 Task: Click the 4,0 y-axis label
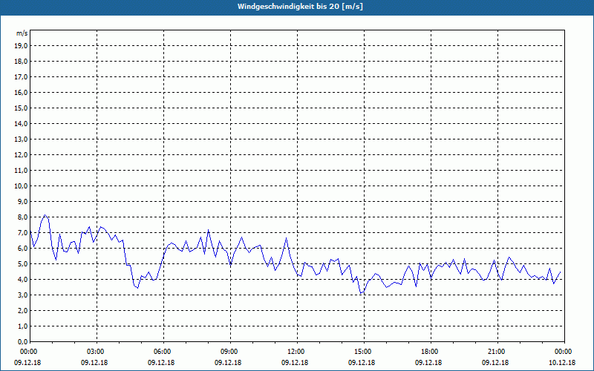point(23,280)
